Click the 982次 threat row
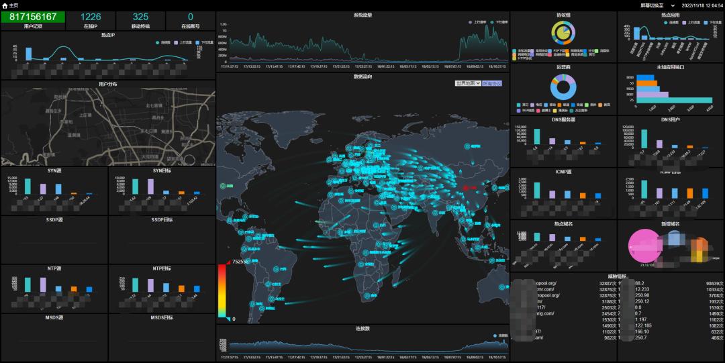Viewport: 725px width, 363px height. tap(564, 338)
